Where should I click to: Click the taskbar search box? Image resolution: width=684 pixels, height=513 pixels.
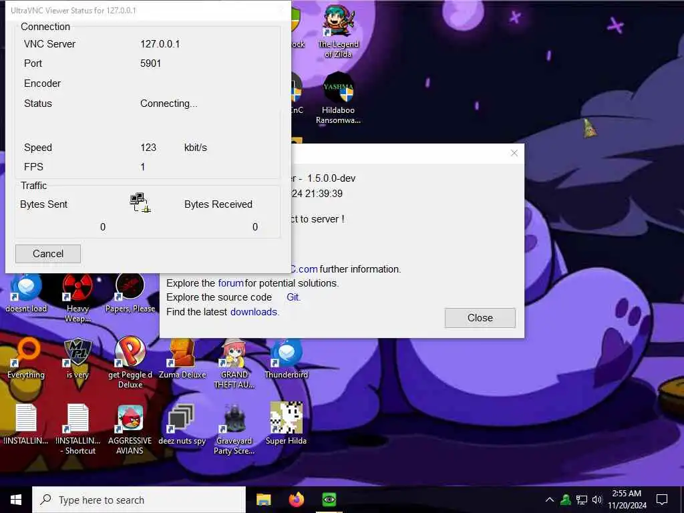click(139, 500)
